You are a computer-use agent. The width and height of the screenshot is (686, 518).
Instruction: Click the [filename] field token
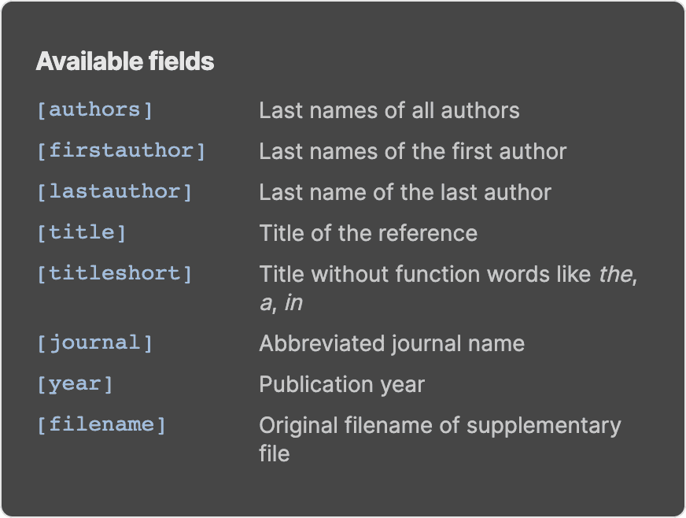pyautogui.click(x=101, y=424)
